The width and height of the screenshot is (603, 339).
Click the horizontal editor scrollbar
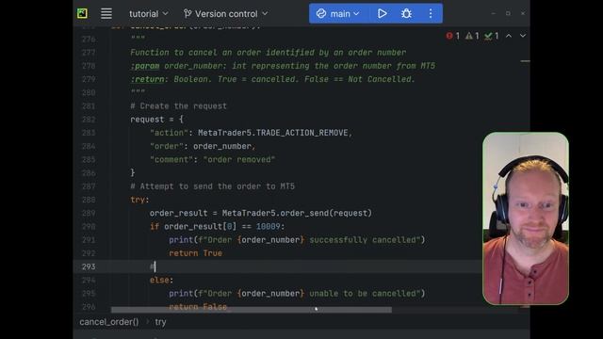tap(252, 309)
